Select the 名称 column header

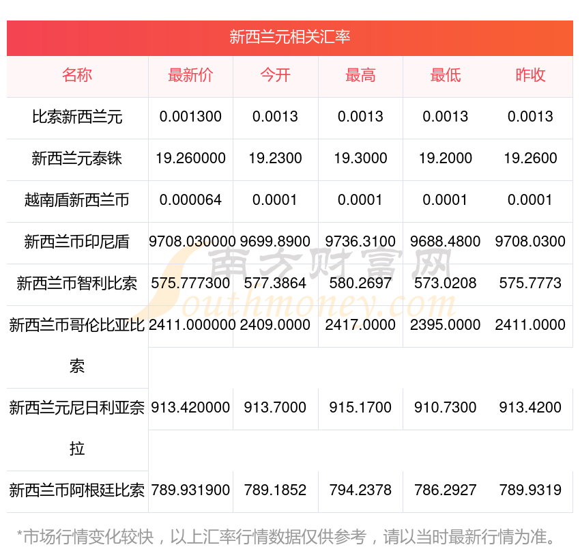[x=77, y=75]
